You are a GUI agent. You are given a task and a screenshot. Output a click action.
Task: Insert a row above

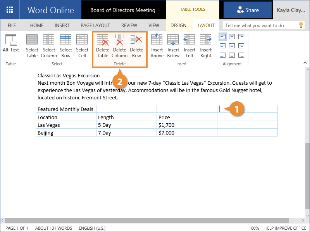157,46
